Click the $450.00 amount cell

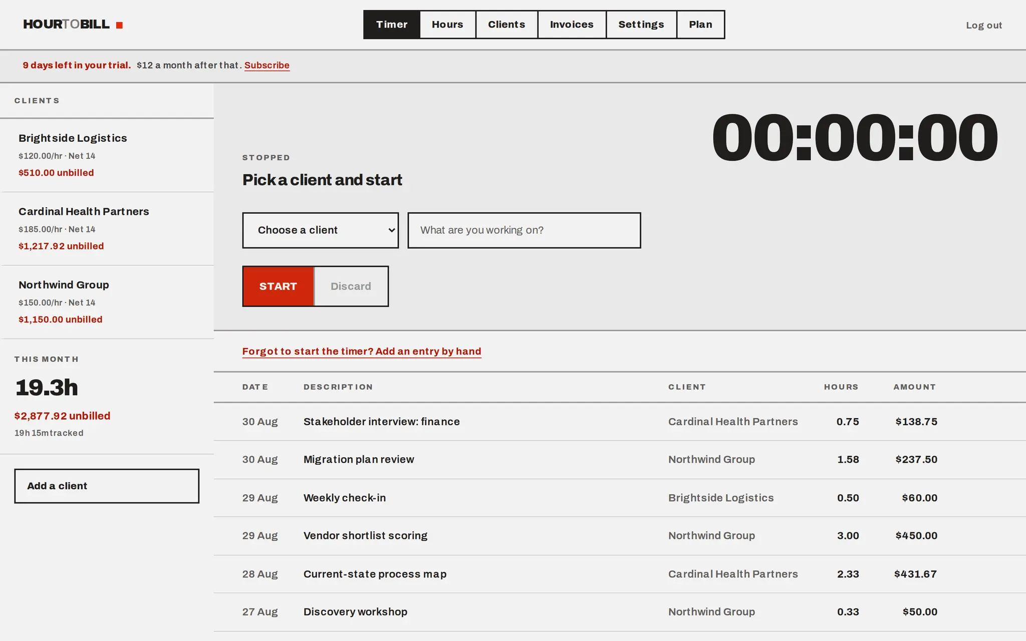(x=916, y=536)
